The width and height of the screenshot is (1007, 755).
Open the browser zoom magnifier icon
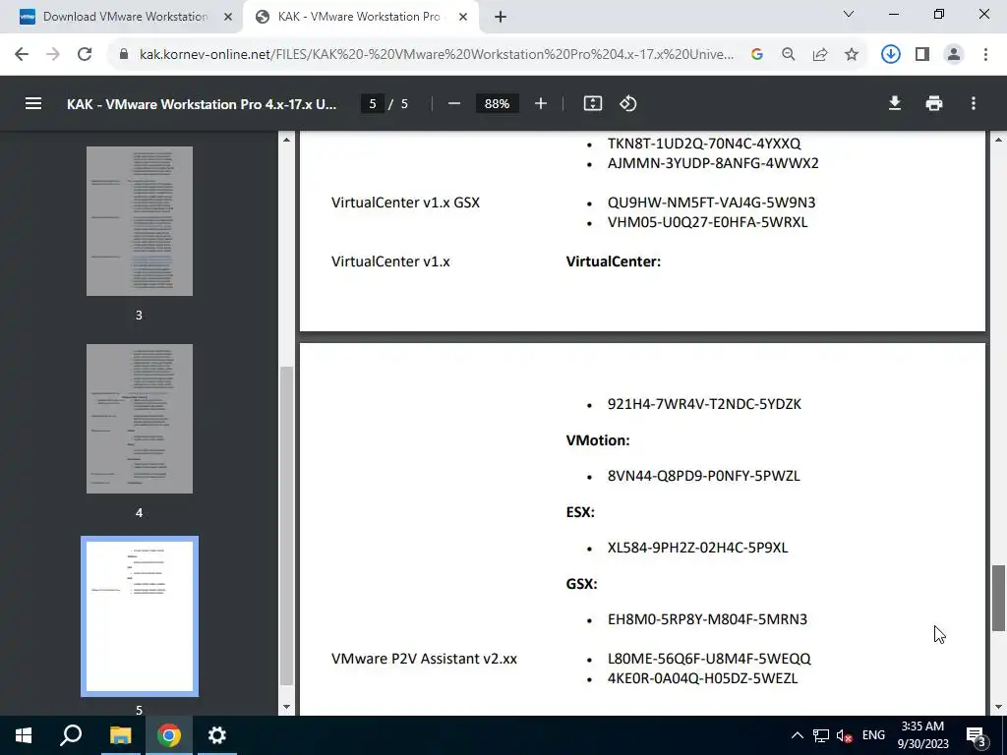click(789, 54)
